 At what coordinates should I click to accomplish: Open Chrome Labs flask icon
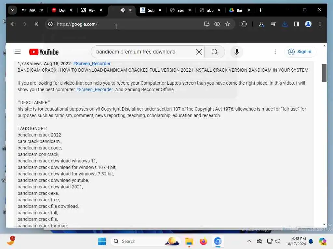[261, 24]
